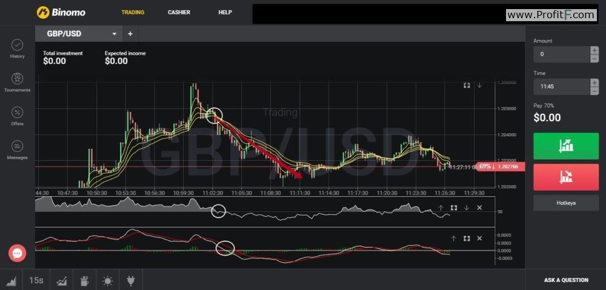The width and height of the screenshot is (606, 290).
Task: Maximize the main price chart
Action: tap(467, 85)
